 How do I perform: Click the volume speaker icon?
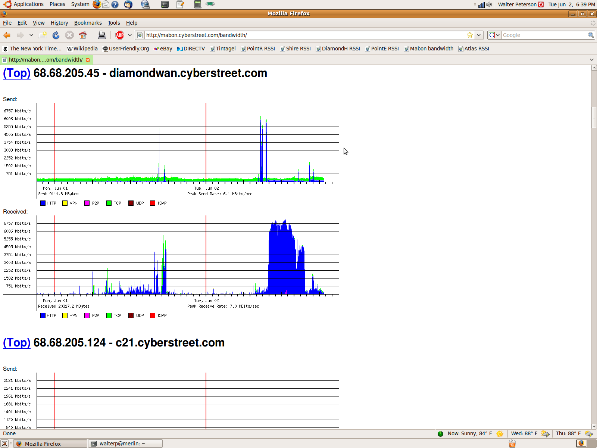click(489, 4)
